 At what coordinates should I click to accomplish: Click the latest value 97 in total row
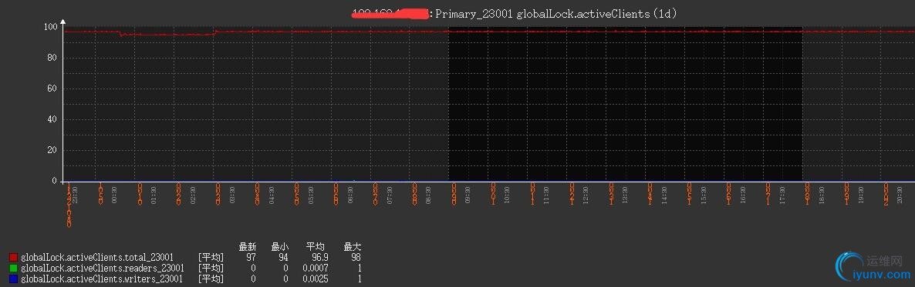tap(250, 257)
